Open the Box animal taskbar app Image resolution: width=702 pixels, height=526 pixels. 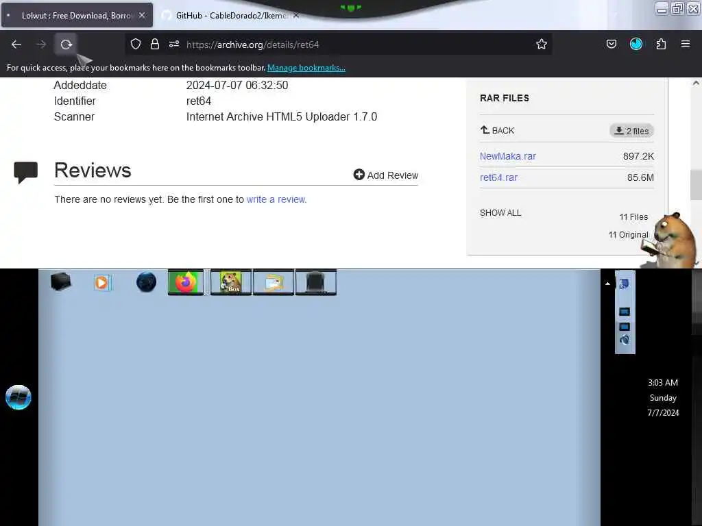(231, 282)
